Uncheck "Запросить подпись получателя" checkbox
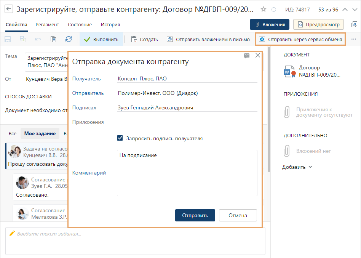The image size is (361, 258). pos(120,138)
